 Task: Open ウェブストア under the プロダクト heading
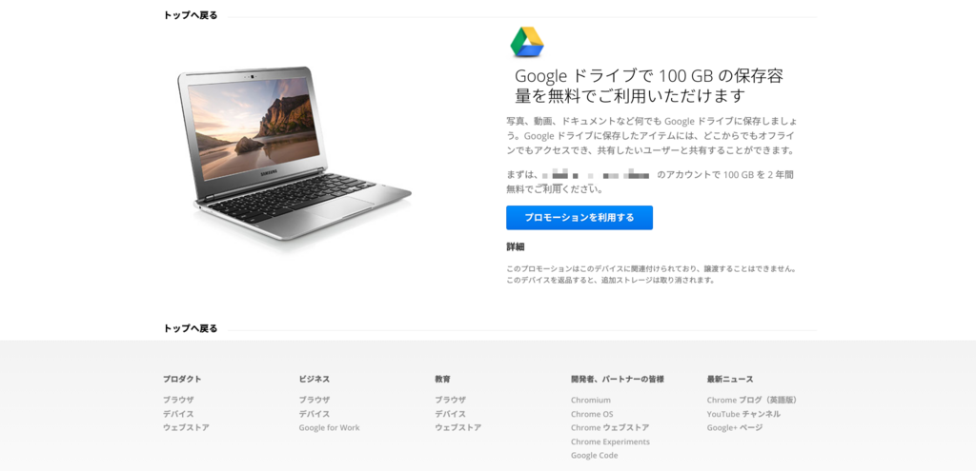(x=186, y=427)
